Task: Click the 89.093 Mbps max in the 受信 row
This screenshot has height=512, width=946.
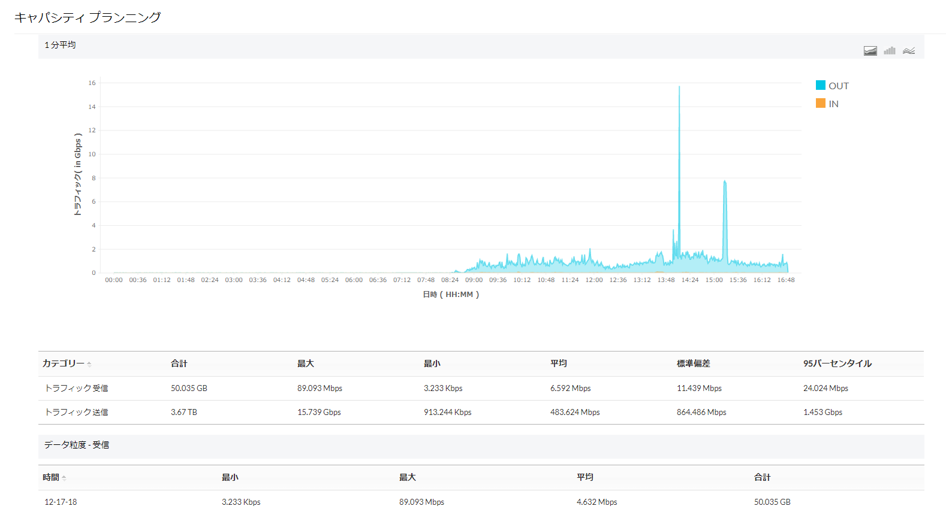Action: coord(320,388)
